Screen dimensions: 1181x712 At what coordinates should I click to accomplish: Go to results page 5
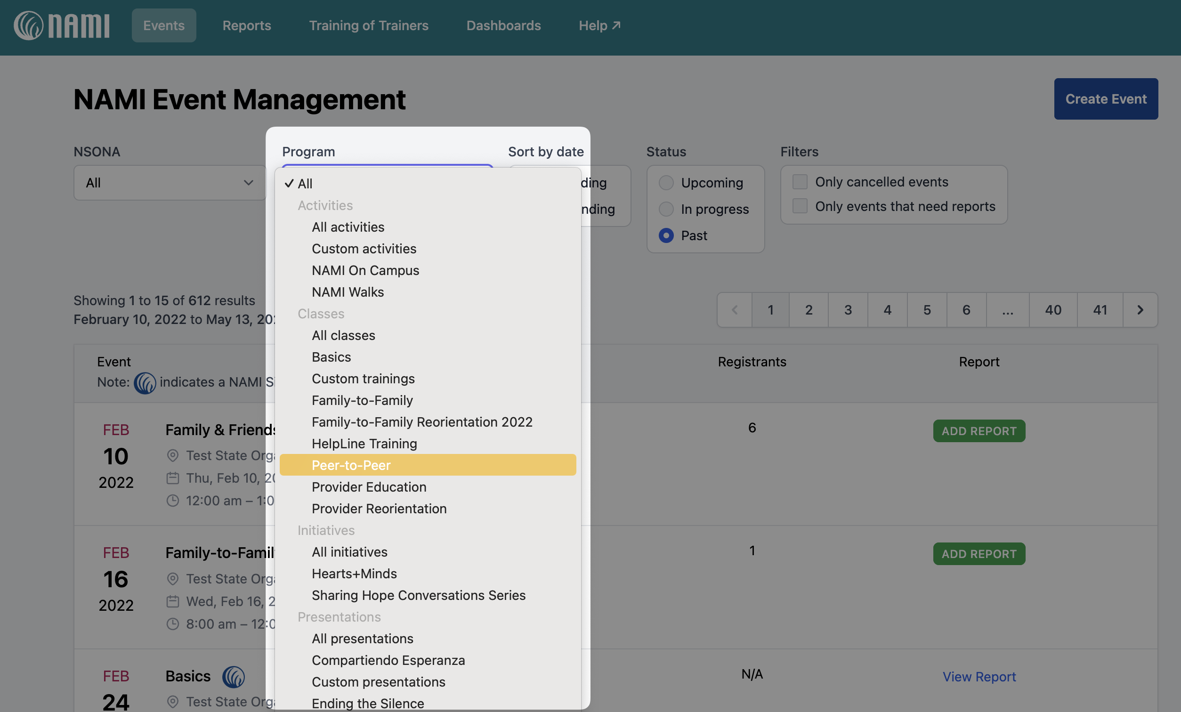[x=927, y=310]
